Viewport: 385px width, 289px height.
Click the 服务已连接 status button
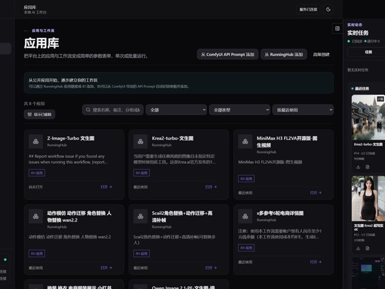pos(308,10)
